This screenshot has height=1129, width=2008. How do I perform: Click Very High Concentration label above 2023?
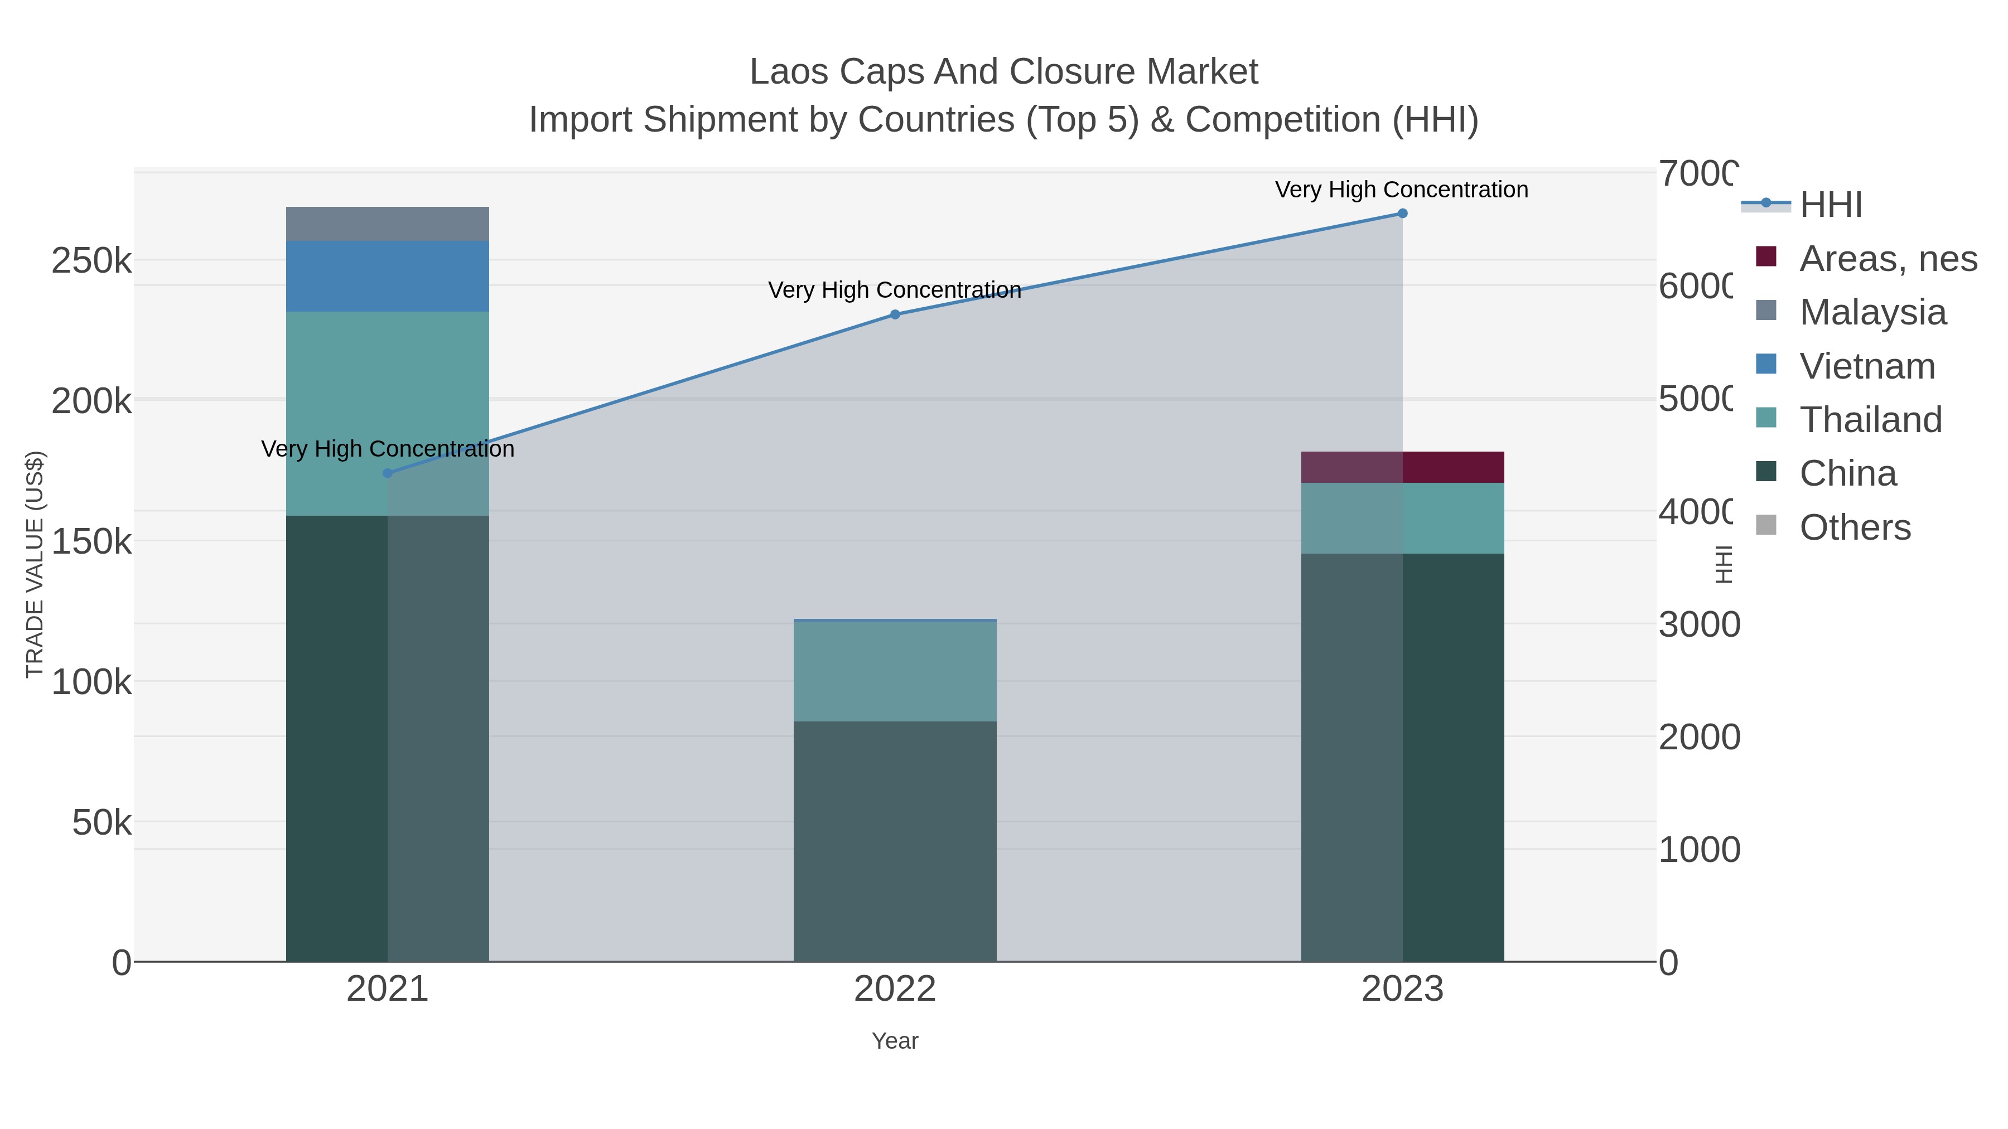coord(1402,190)
